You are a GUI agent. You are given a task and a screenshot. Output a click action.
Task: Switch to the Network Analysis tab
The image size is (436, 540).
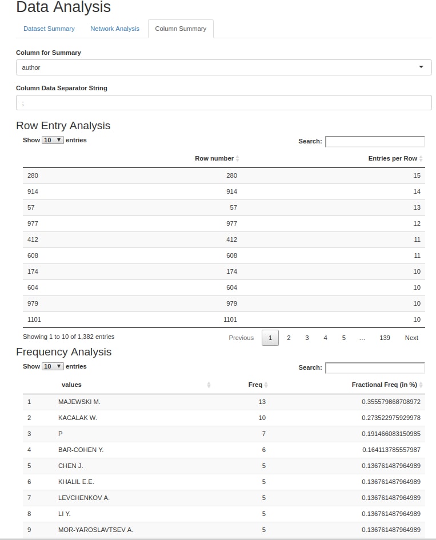point(115,29)
